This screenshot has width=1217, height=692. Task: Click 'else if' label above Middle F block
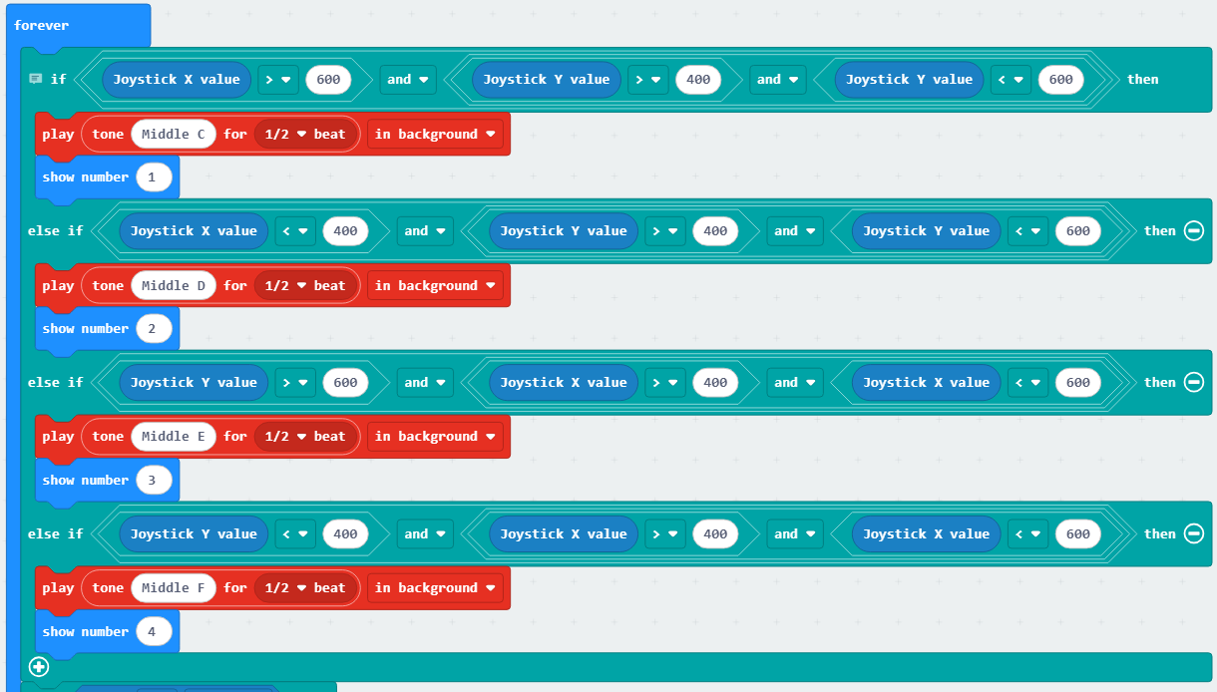pyautogui.click(x=56, y=534)
